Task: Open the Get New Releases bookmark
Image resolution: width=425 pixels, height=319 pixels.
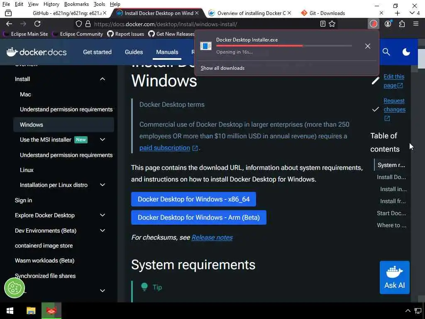Action: [x=171, y=34]
